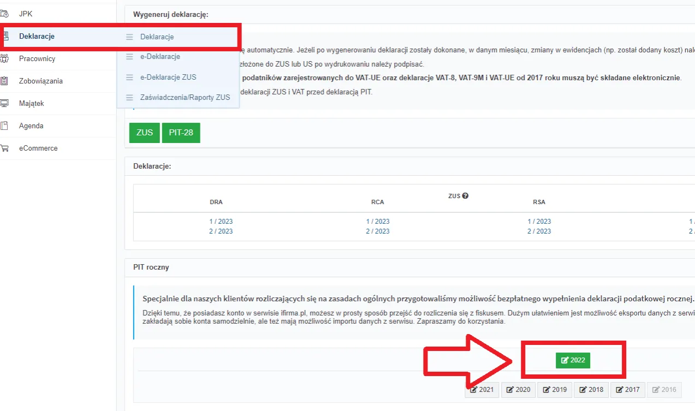Click the green PIT-28 button

click(x=181, y=133)
